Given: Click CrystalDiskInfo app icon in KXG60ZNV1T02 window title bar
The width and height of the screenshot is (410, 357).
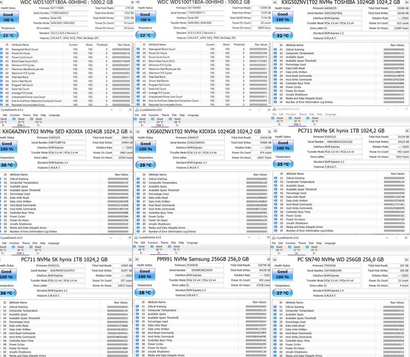Looking at the screenshot, I should click(137, 110).
